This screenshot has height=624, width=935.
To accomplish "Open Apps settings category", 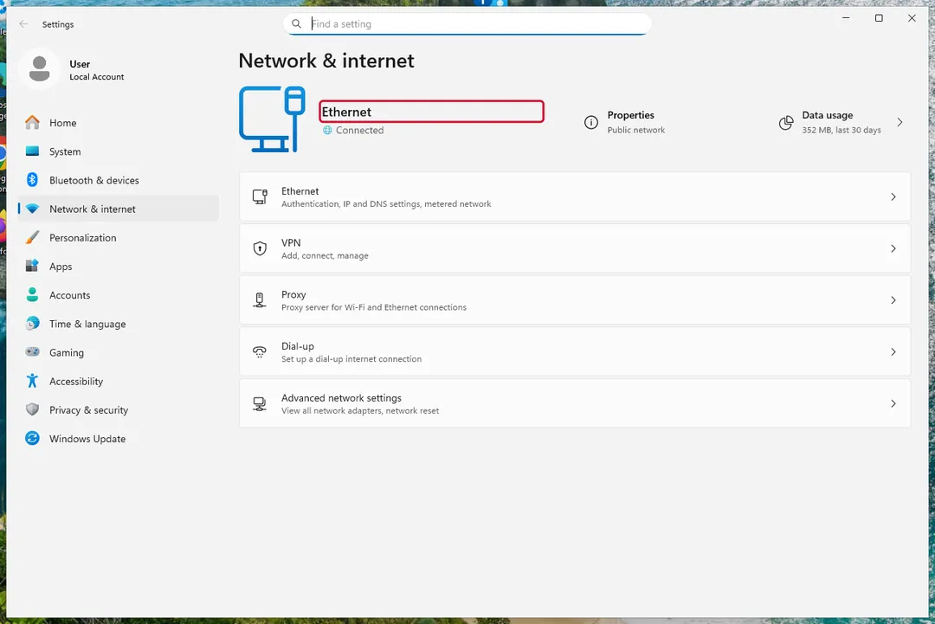I will click(x=118, y=267).
